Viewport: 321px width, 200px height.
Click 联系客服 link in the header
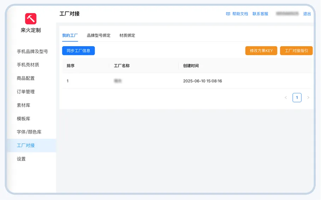pos(260,14)
